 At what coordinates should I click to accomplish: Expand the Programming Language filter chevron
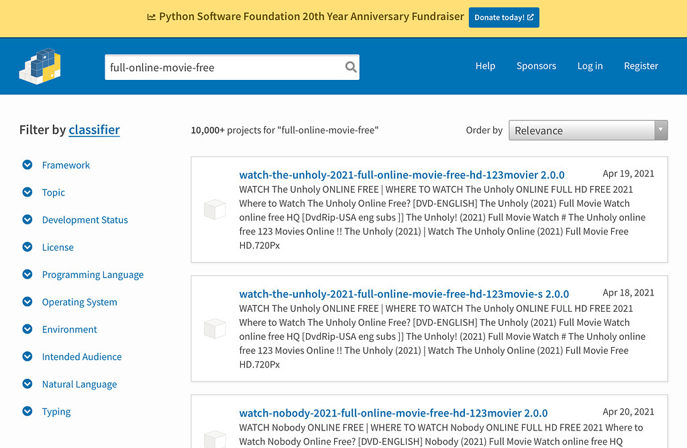27,274
